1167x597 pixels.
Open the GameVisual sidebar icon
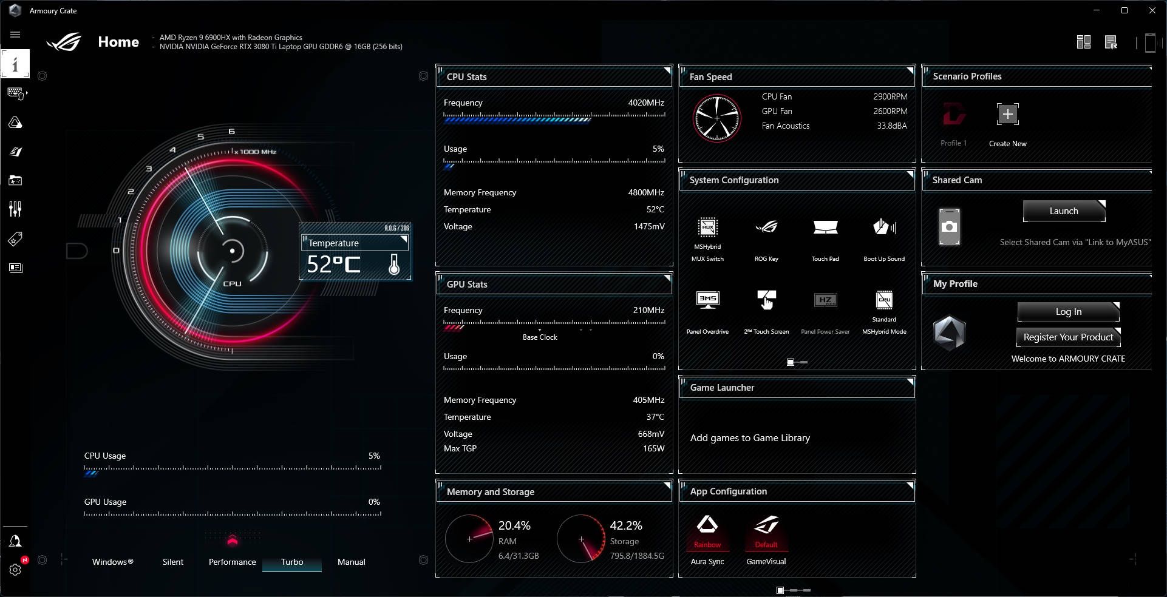click(x=15, y=152)
